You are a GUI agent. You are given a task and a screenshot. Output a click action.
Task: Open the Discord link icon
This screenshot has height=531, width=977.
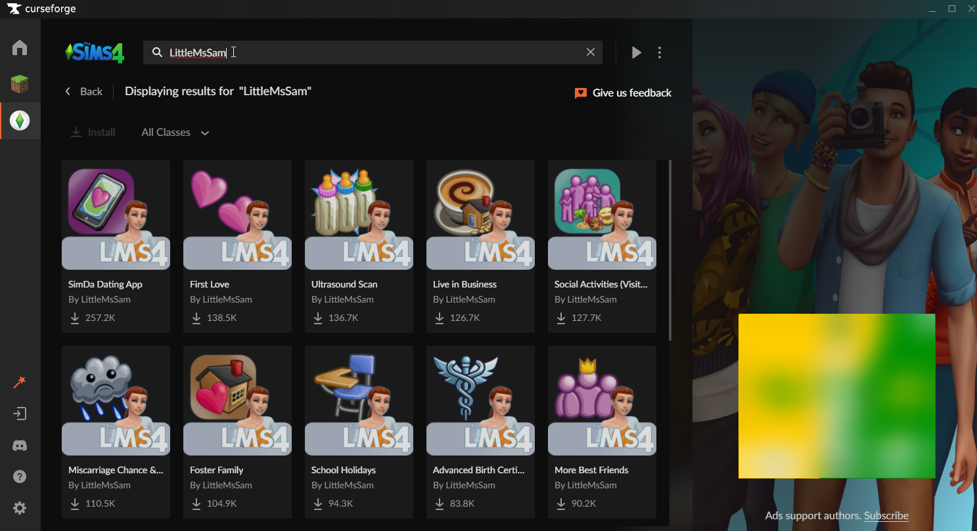[20, 446]
